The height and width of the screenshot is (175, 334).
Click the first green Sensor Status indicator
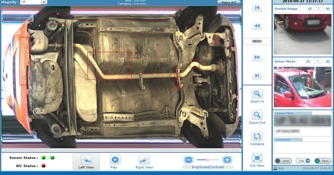point(43,158)
